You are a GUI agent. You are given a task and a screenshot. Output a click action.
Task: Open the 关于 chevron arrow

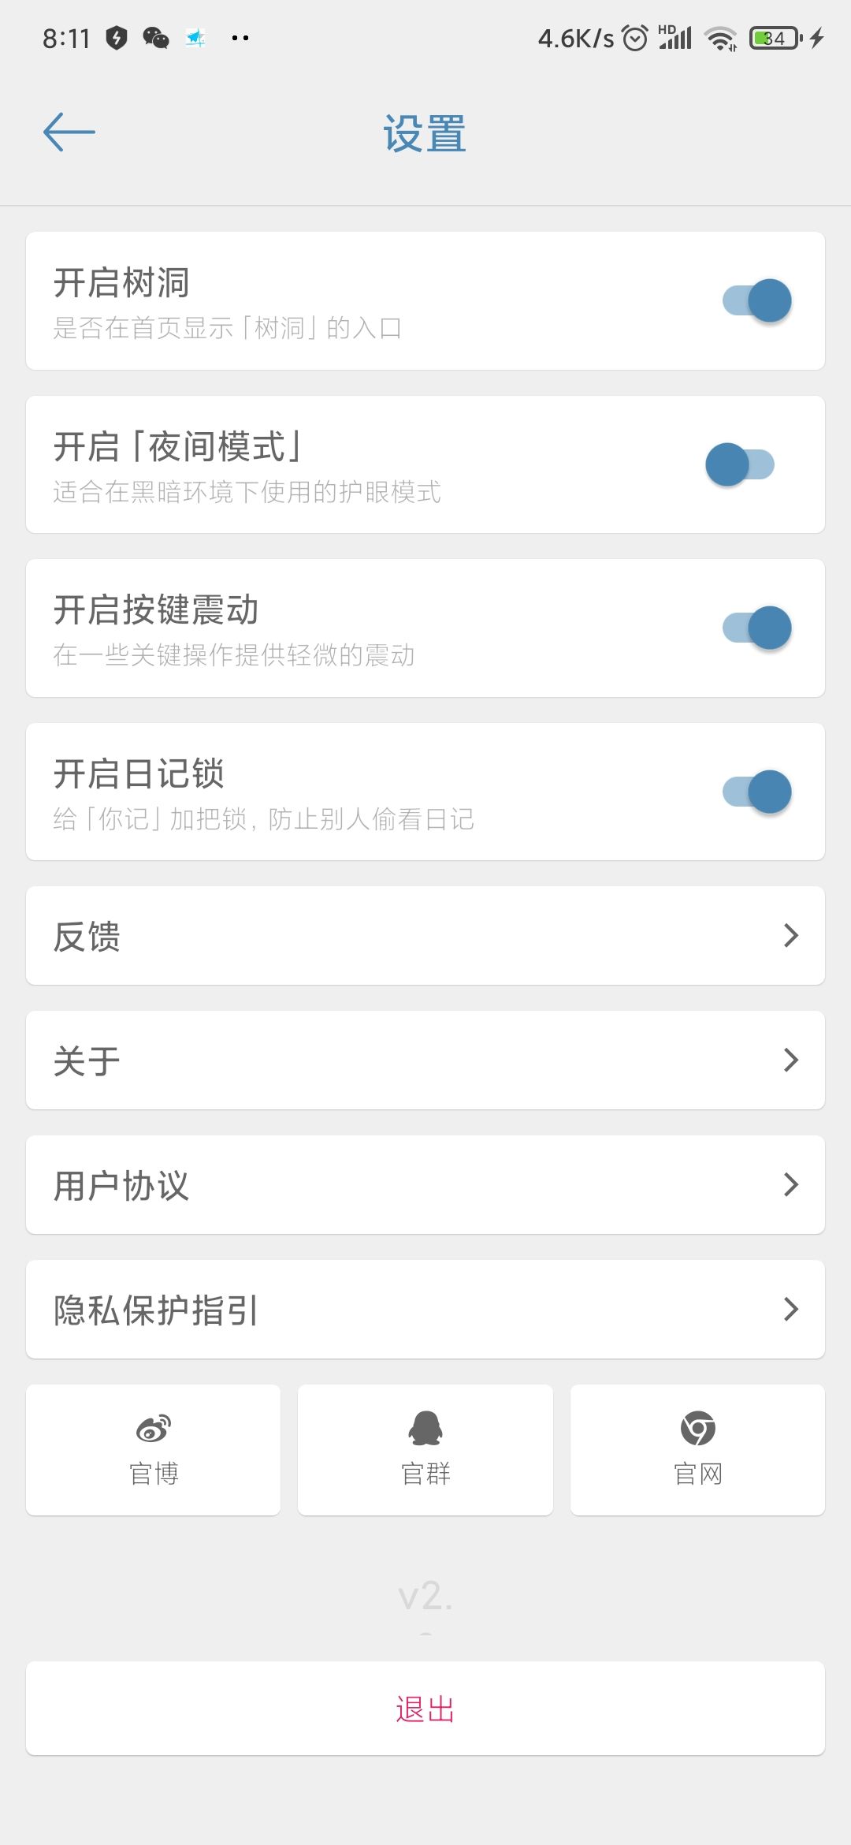tap(791, 1060)
